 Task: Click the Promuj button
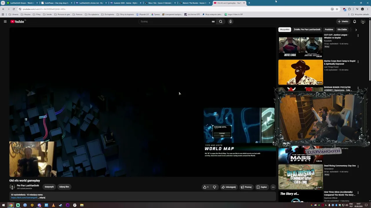tap(246, 187)
